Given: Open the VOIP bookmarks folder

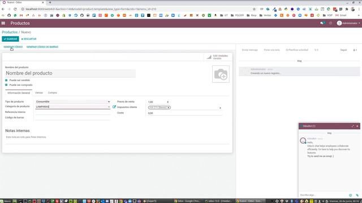Looking at the screenshot, I should click(328, 15).
